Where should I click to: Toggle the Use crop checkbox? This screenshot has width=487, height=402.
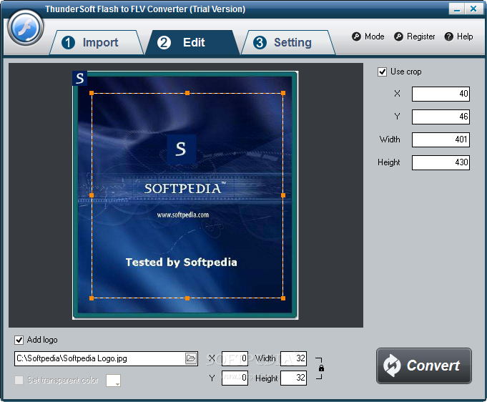[x=382, y=72]
